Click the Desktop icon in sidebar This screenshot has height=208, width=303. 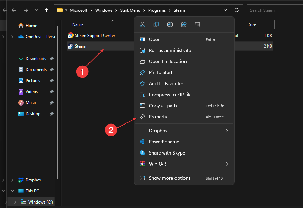(x=21, y=114)
